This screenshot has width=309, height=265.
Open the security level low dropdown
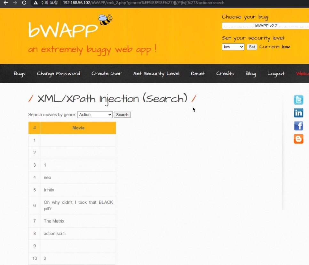tap(233, 47)
